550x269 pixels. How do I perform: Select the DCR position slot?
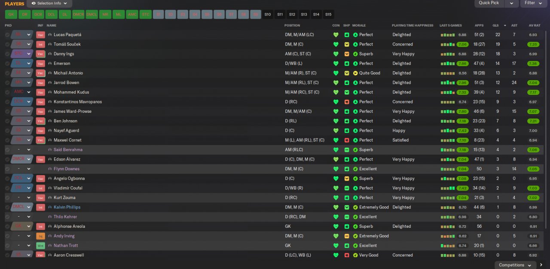[38, 14]
